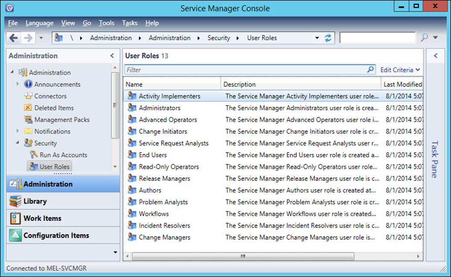This screenshot has height=277, width=451.
Task: Click the Administration workspace icon in wunderbar
Action: (x=15, y=184)
